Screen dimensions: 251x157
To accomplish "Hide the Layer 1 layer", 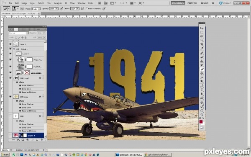I will [10, 44].
